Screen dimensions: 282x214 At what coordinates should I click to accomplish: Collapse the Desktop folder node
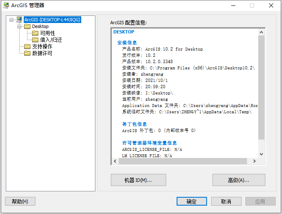(x=19, y=26)
